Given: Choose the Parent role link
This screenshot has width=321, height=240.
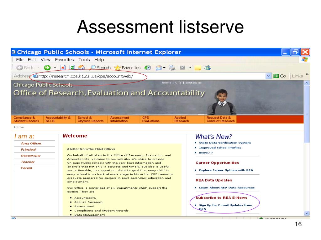Looking at the screenshot, I should point(26,168).
